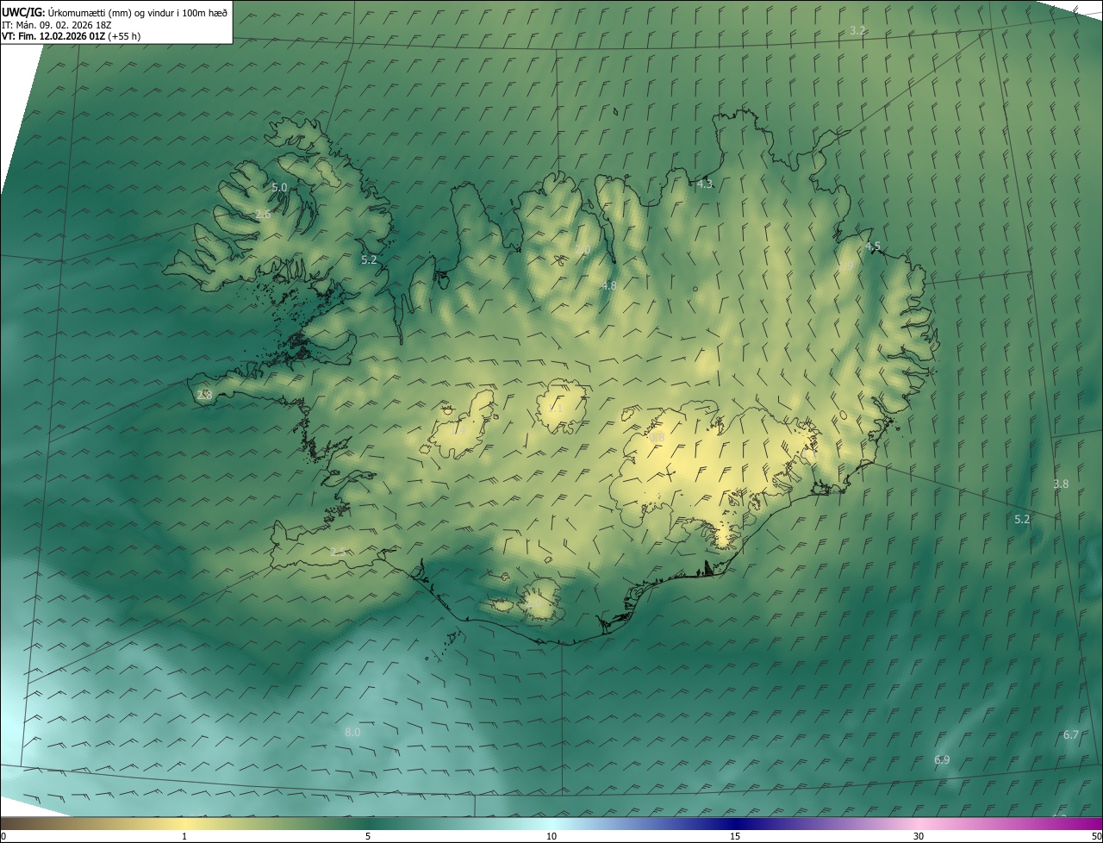Image resolution: width=1103 pixels, height=843 pixels.
Task: Click the 1.1 value on Hofsjökull glacier
Action: tap(556, 409)
